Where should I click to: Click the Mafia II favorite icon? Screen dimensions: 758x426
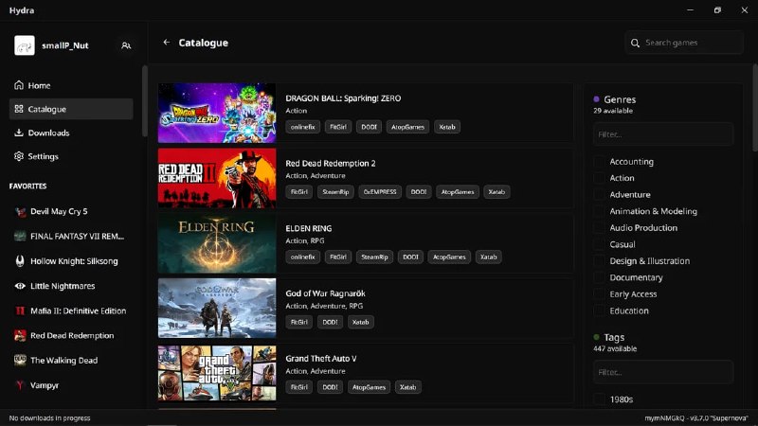coord(20,311)
